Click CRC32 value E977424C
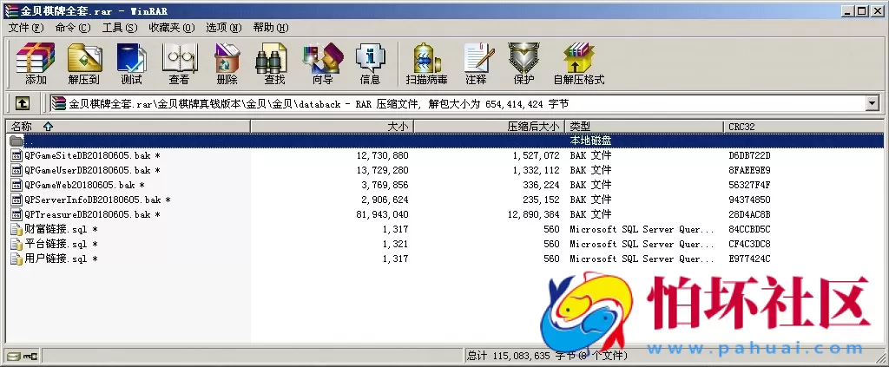The height and width of the screenshot is (367, 889). 749,259
